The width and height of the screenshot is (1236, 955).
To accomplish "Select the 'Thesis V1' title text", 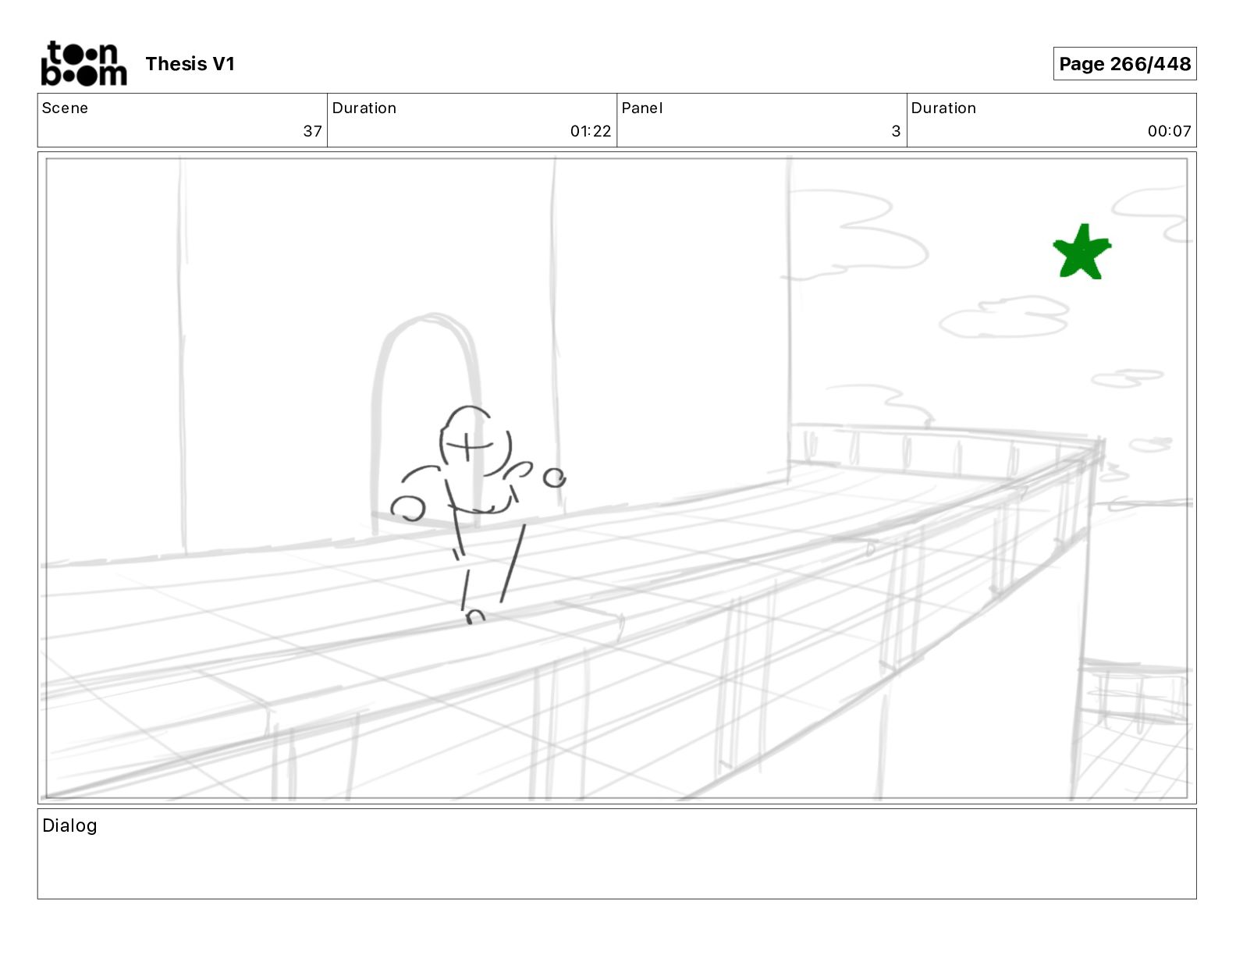I will 190,64.
